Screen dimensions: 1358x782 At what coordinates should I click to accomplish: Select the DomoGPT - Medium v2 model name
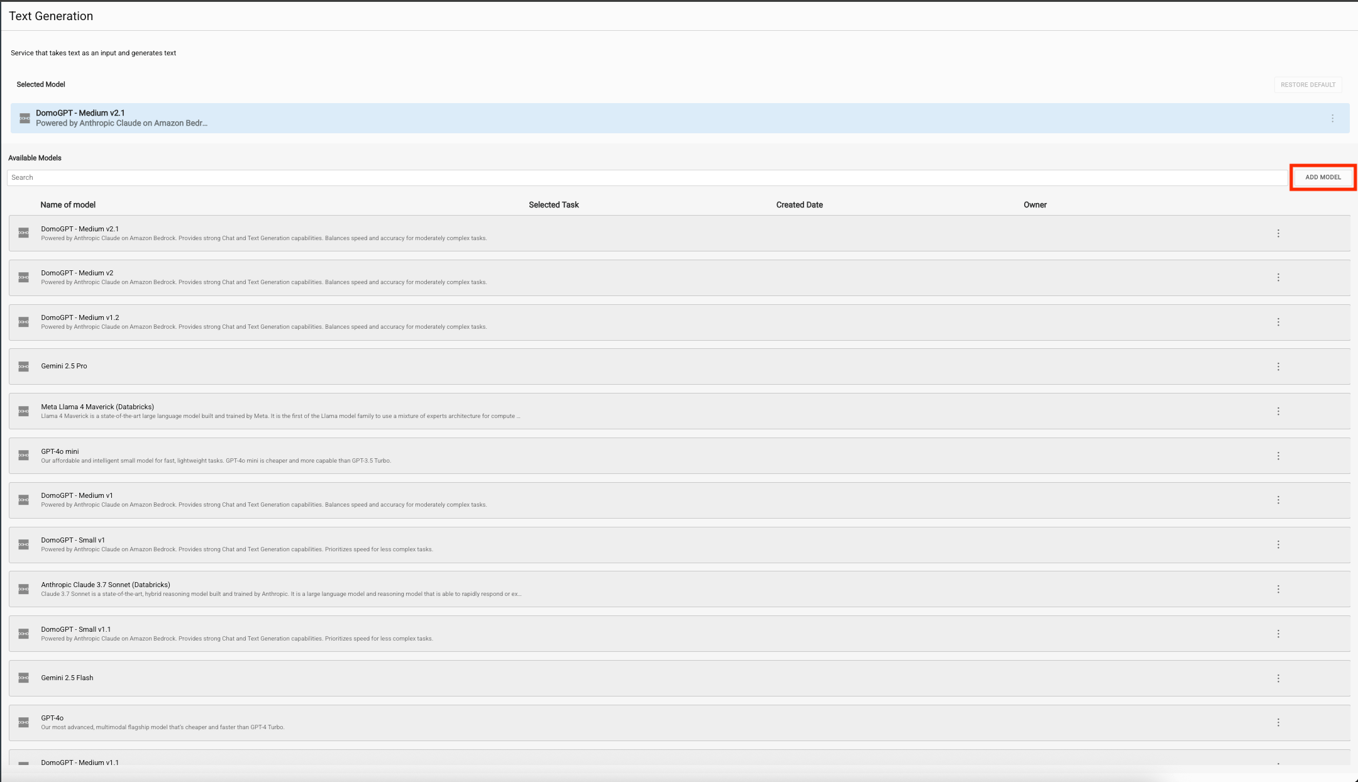tap(77, 273)
